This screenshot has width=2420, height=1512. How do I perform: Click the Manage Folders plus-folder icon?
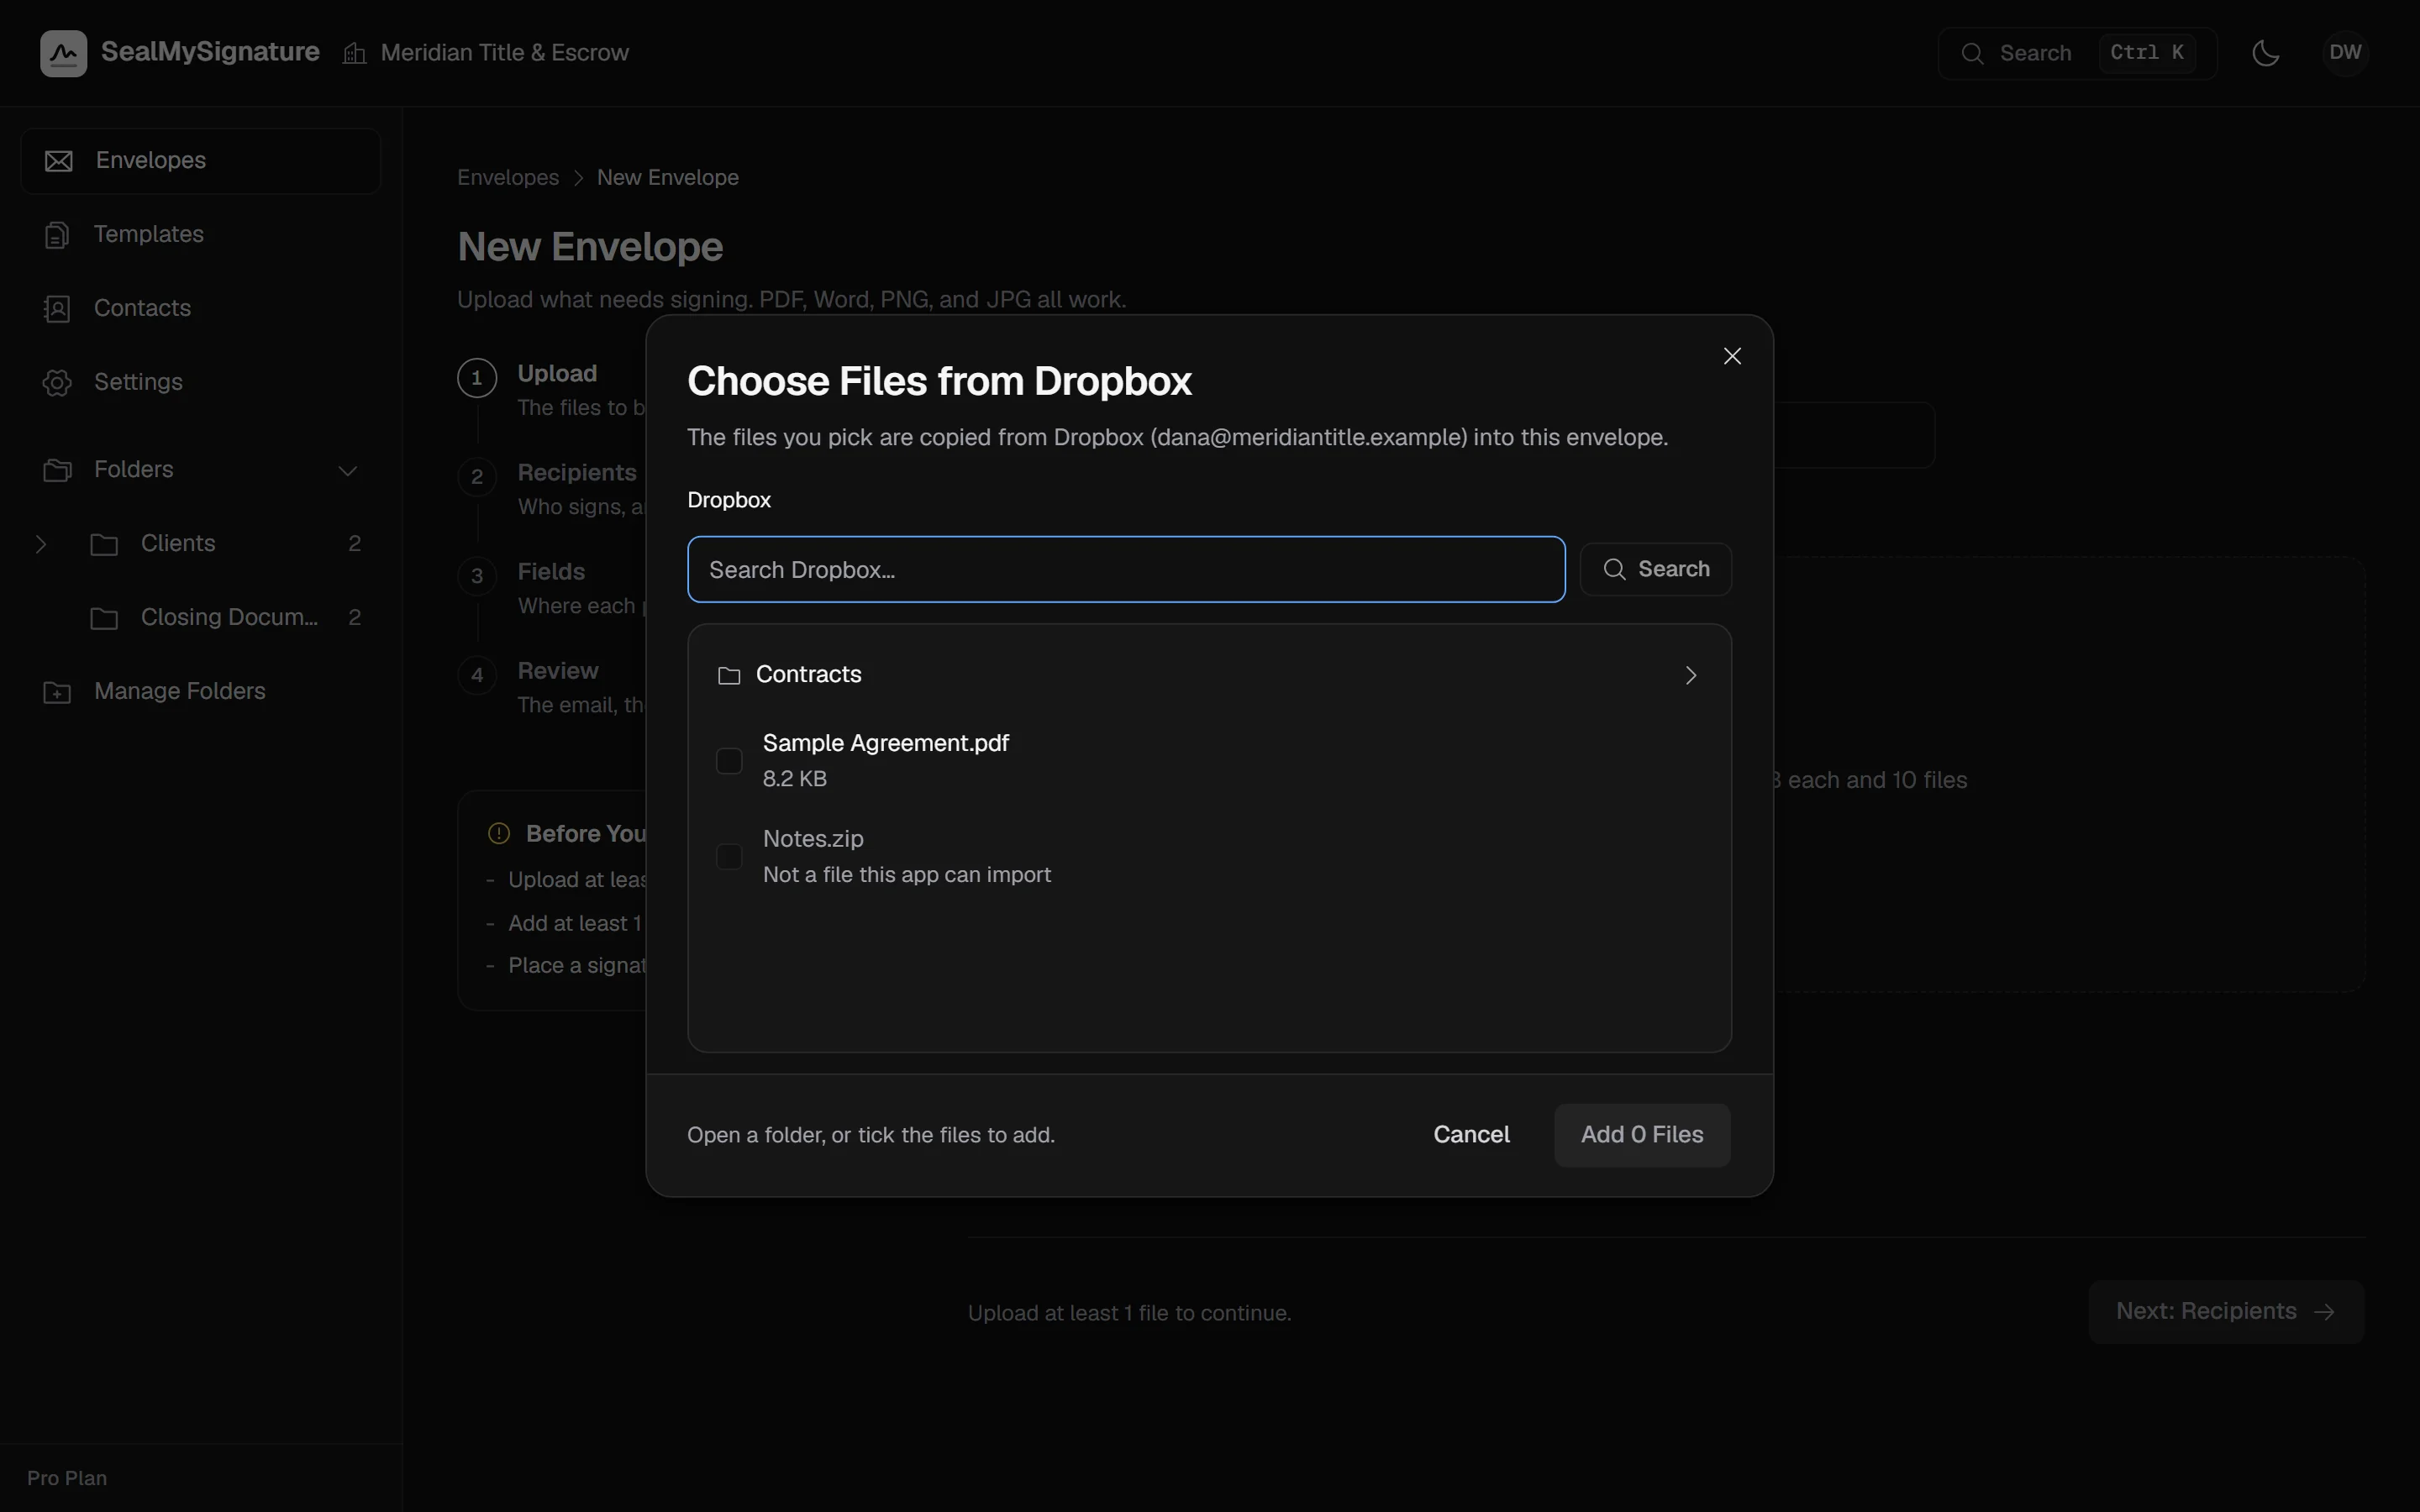tap(57, 692)
